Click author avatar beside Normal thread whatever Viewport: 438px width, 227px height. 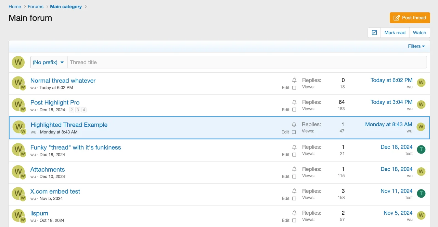(18, 83)
